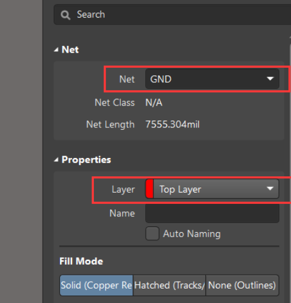Click the Net Class label

(115, 103)
